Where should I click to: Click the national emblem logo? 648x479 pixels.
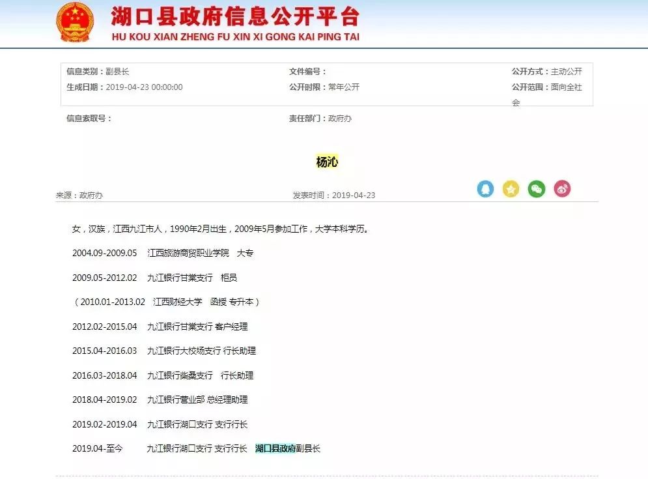point(75,23)
